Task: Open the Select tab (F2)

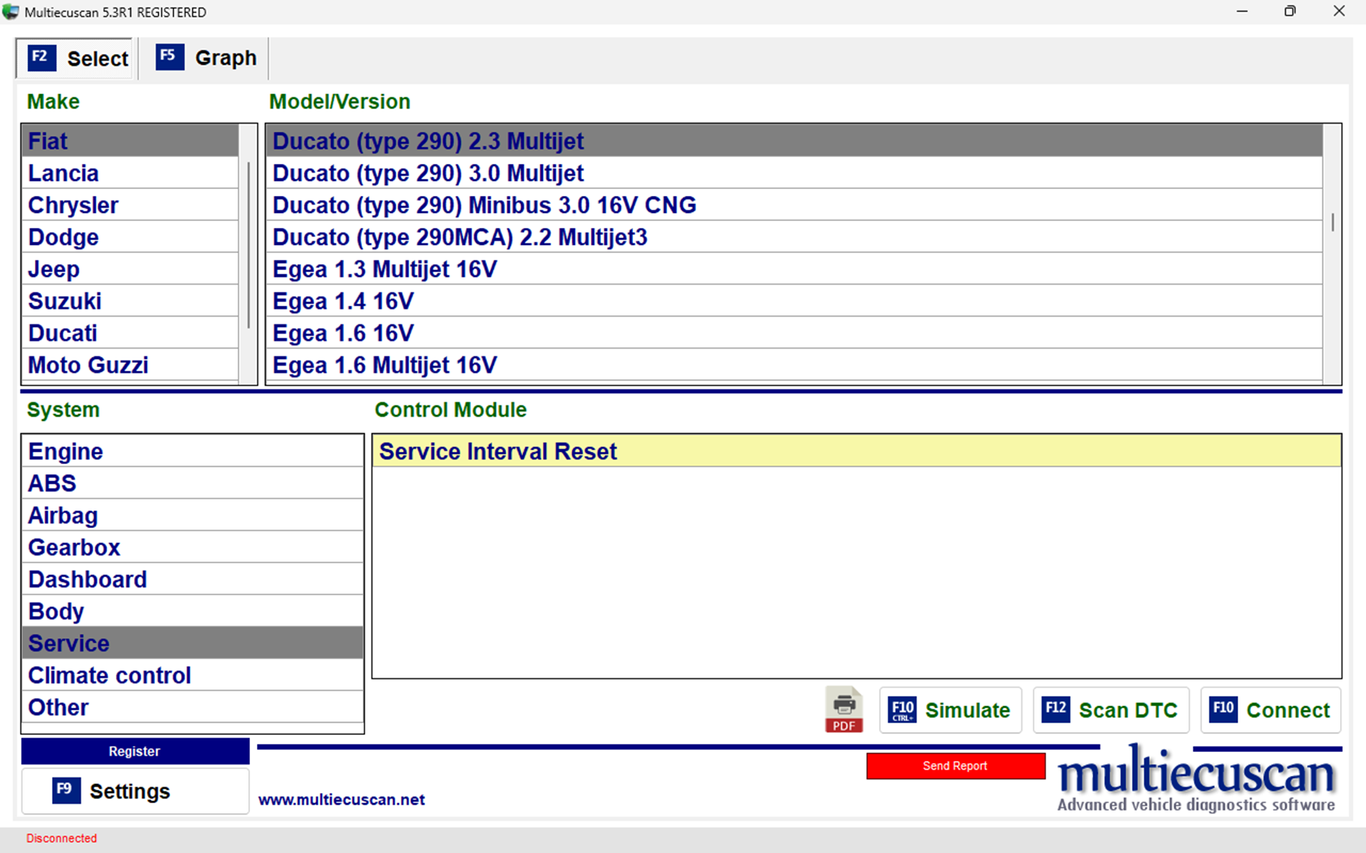Action: pyautogui.click(x=75, y=58)
